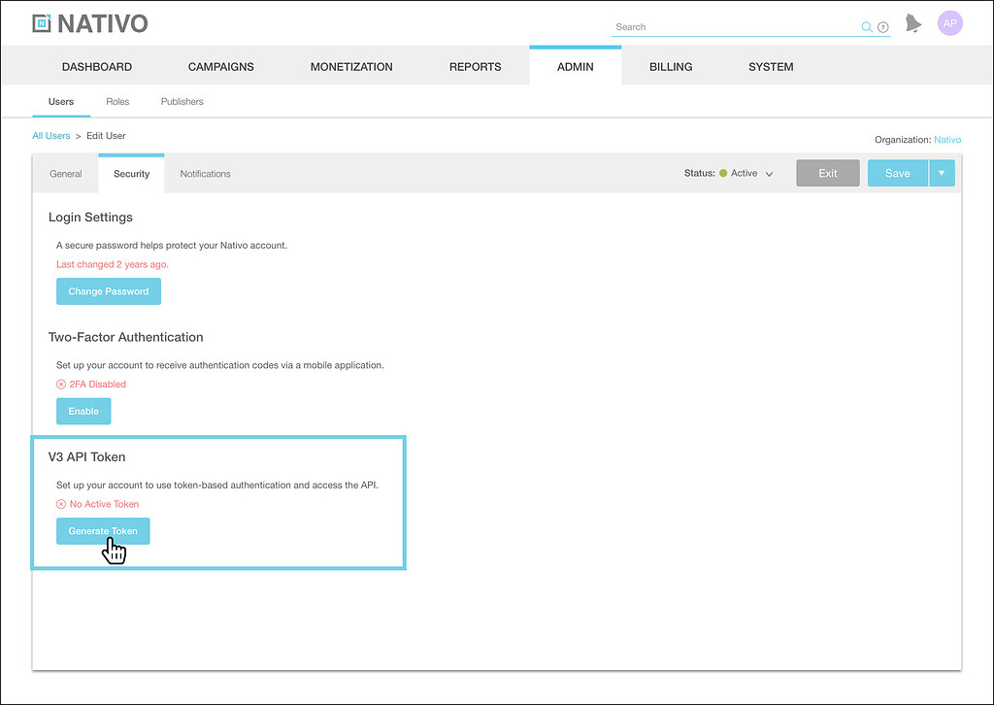Switch to Roles sub-tab
Viewport: 994px width, 705px height.
[117, 101]
